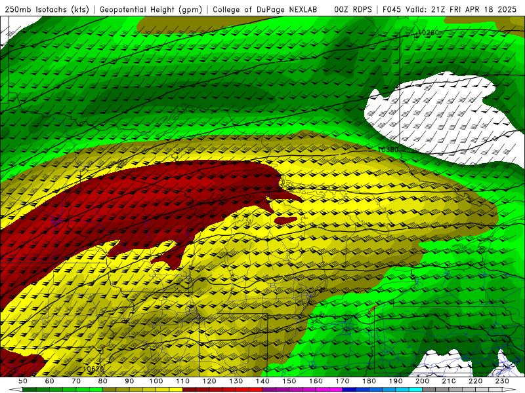The image size is (525, 393).
Task: Click the 180 value on the color scale
Action: (369, 381)
